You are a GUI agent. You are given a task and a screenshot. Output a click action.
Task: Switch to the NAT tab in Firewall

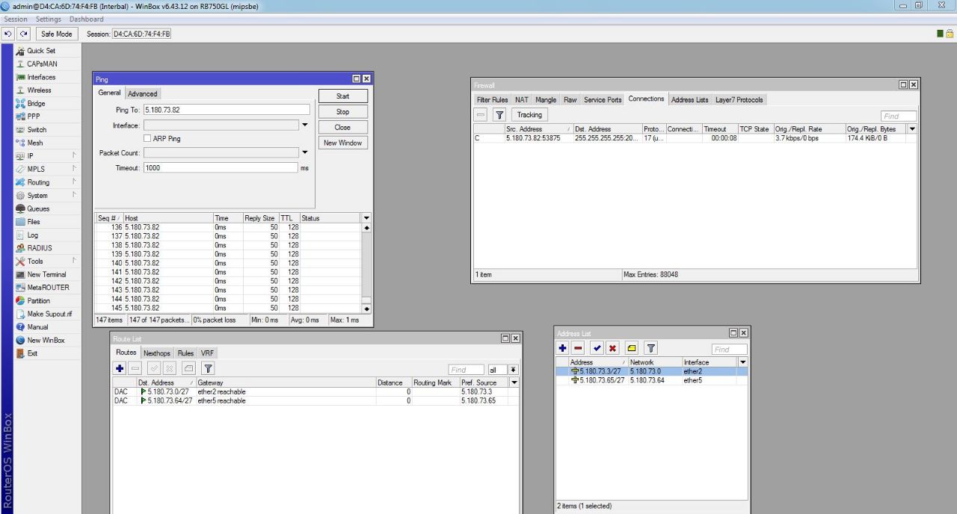(x=521, y=99)
